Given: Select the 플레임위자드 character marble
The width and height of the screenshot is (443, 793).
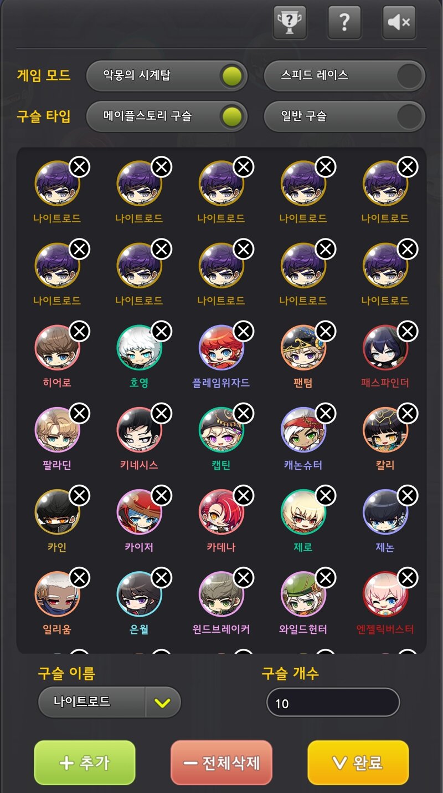Looking at the screenshot, I should [x=221, y=348].
